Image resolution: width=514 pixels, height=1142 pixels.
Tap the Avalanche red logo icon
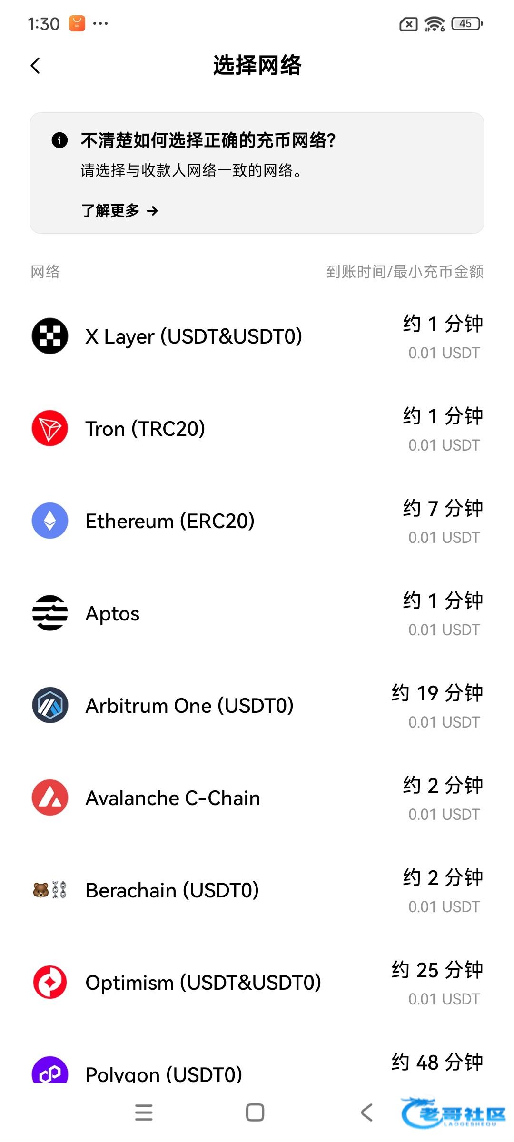click(x=50, y=797)
